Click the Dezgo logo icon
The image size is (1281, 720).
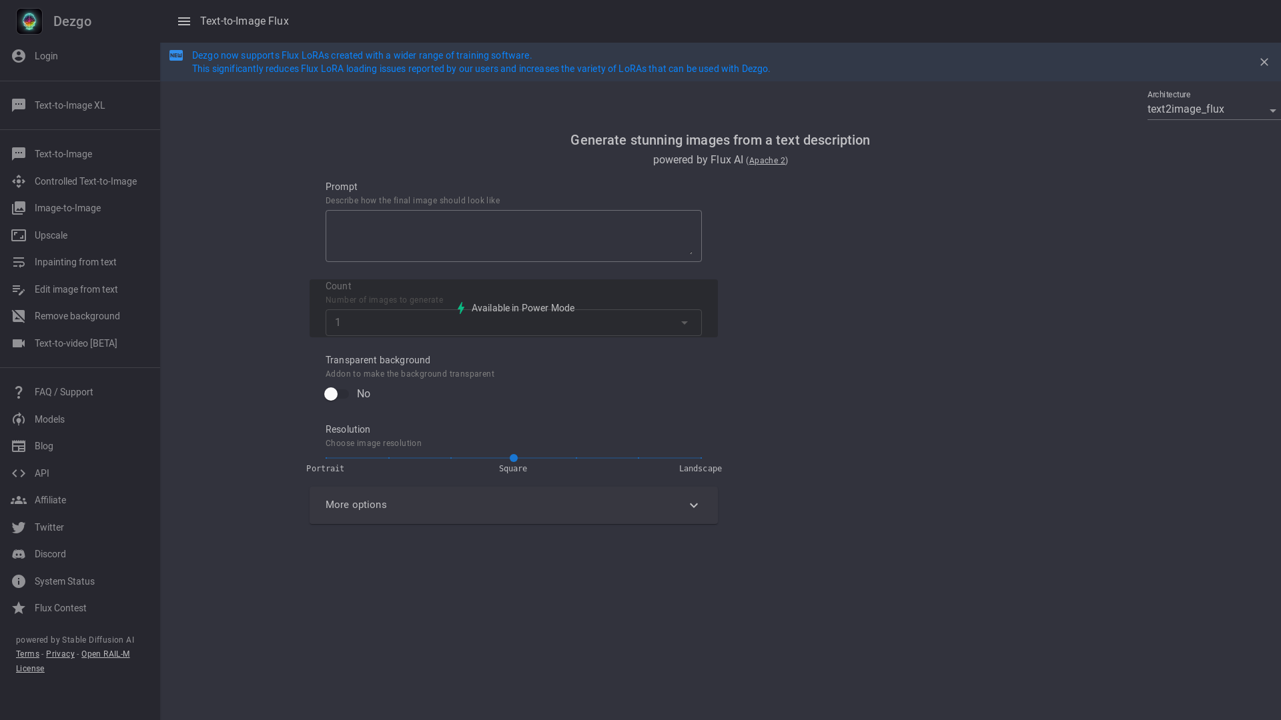point(29,21)
